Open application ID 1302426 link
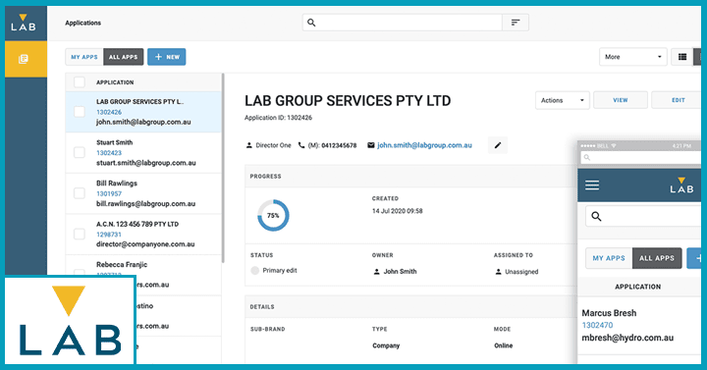Image resolution: width=707 pixels, height=370 pixels. pyautogui.click(x=109, y=112)
